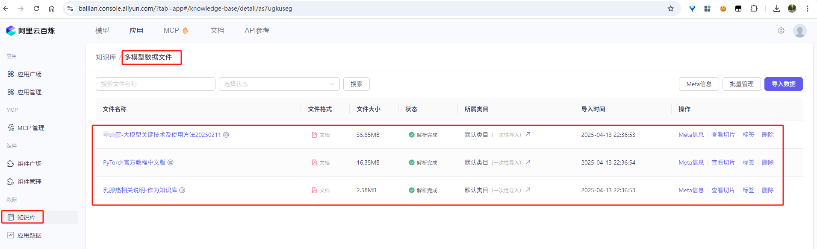Click the 搜索 button
Screen dimensions: 817x249
pyautogui.click(x=357, y=84)
